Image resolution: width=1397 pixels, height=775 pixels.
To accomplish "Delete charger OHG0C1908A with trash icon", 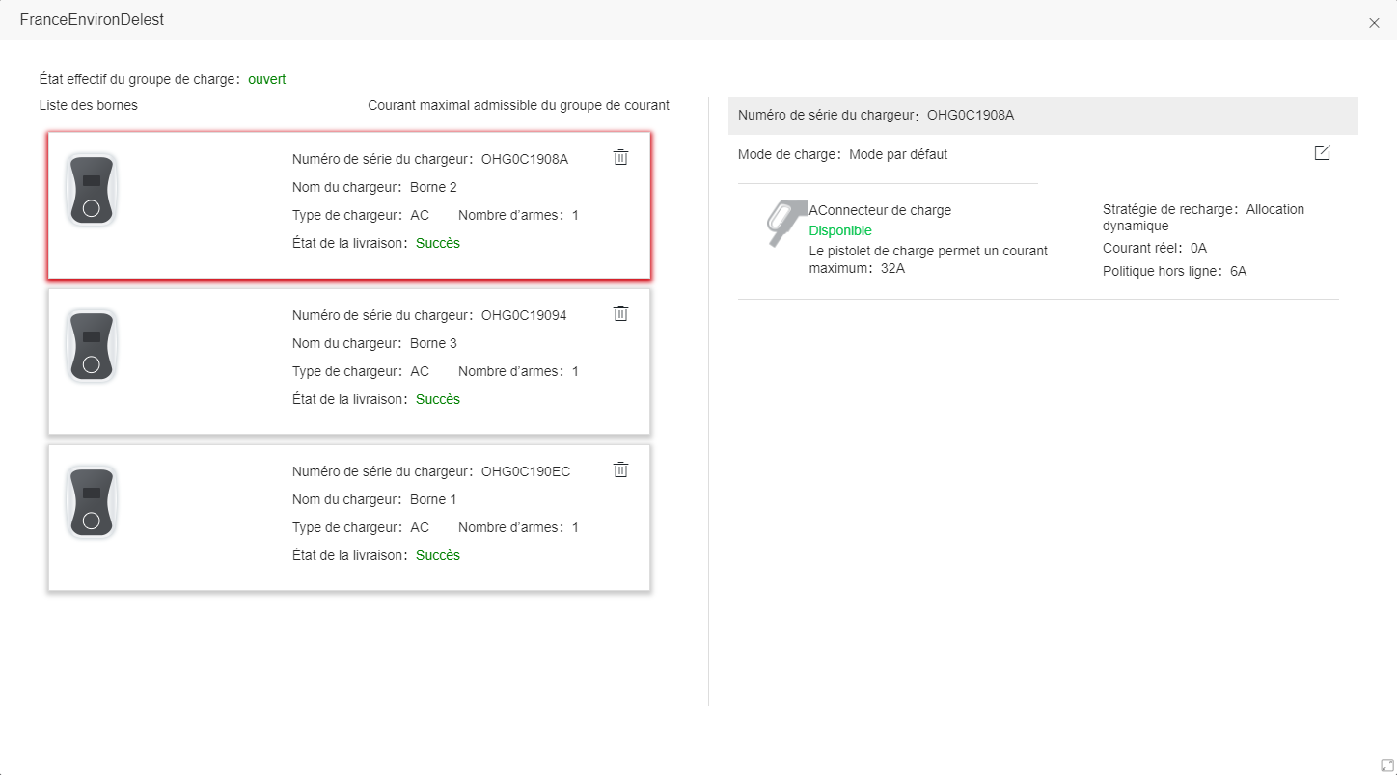I will [620, 157].
